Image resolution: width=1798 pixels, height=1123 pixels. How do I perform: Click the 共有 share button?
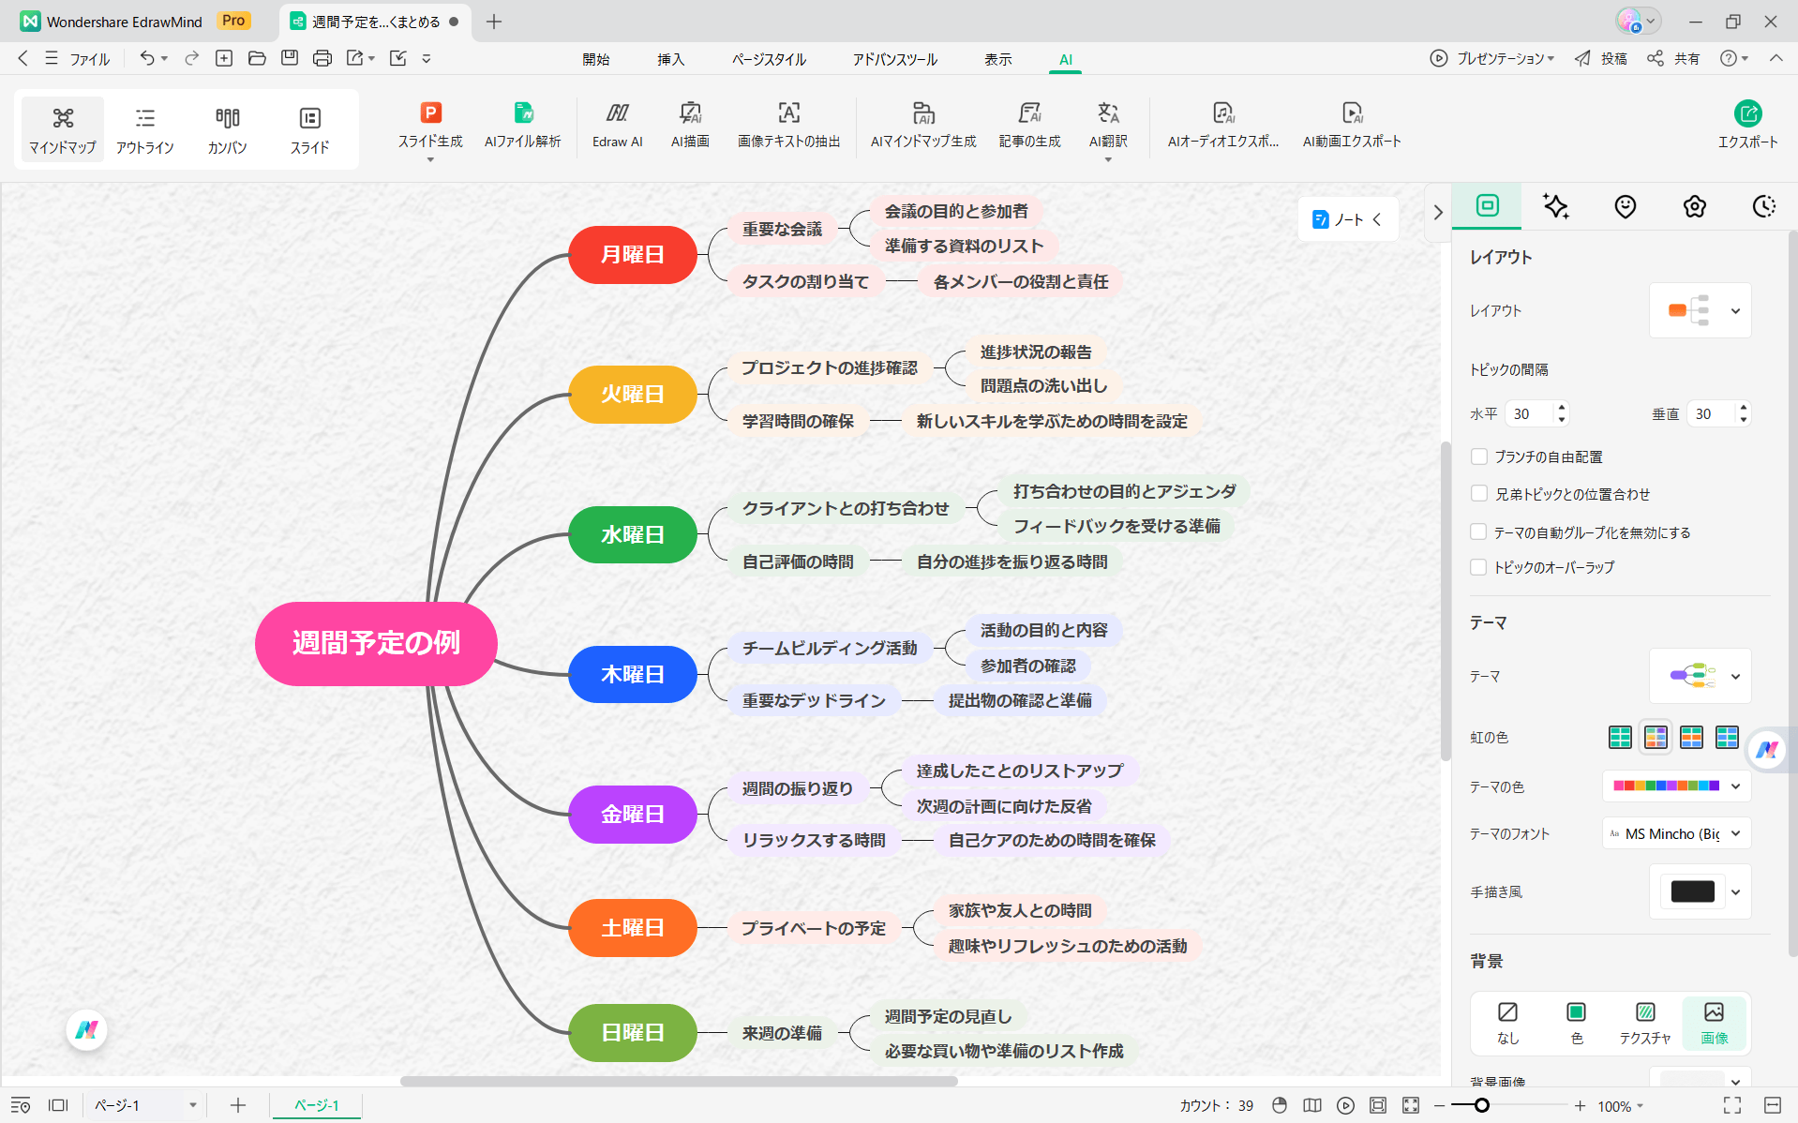click(1674, 58)
